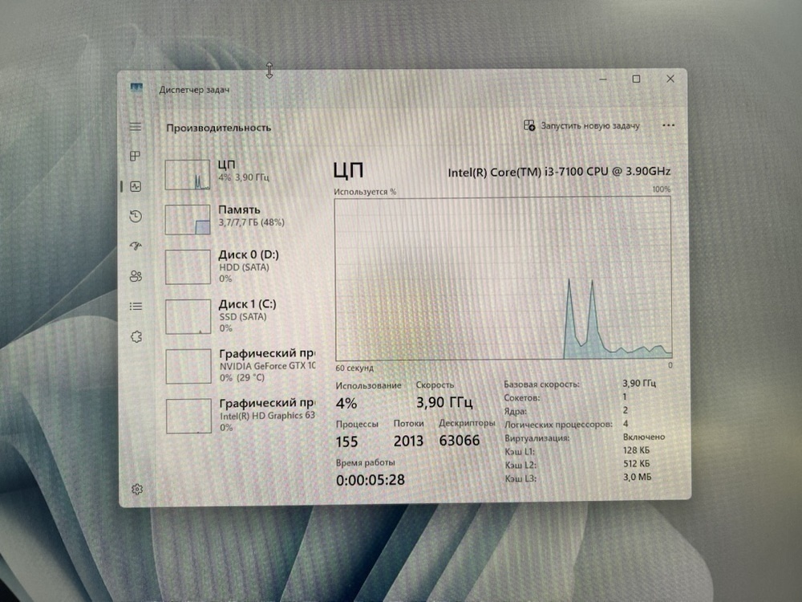Open Task Manager settings gear

[137, 490]
